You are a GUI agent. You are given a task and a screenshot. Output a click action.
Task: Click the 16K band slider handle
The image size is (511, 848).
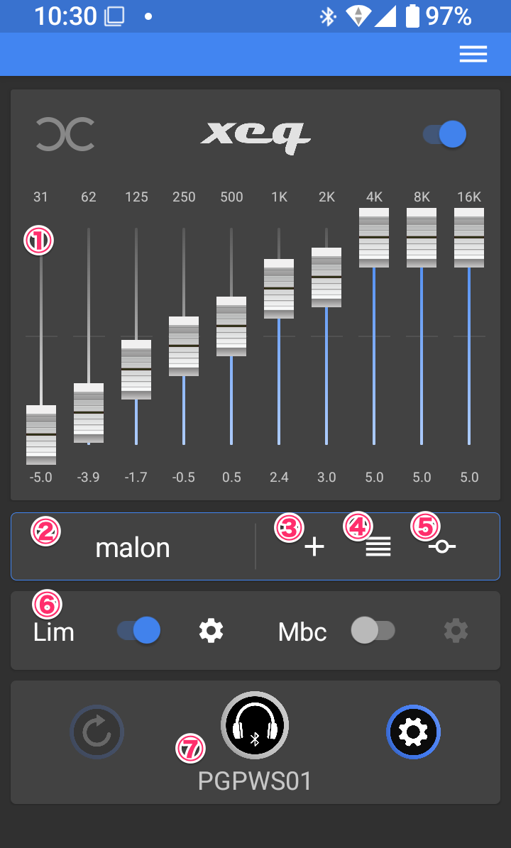click(469, 237)
